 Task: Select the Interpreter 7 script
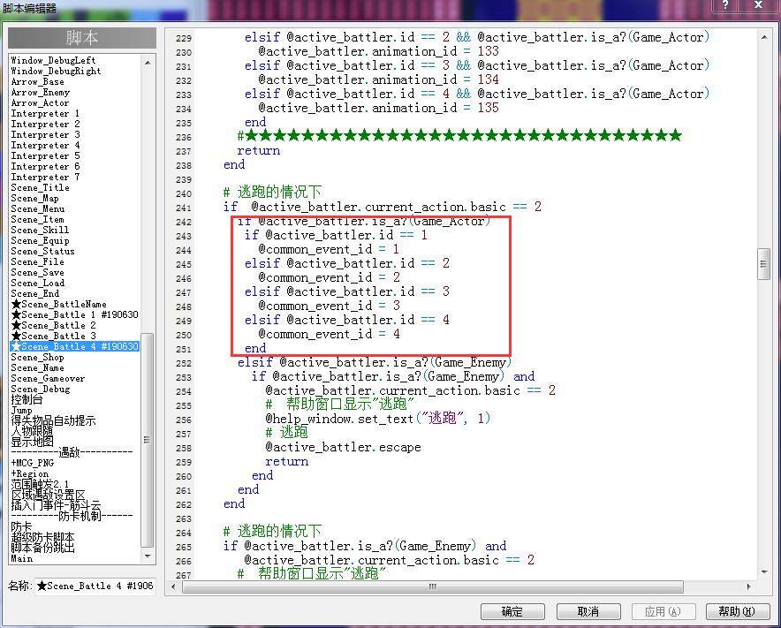45,178
